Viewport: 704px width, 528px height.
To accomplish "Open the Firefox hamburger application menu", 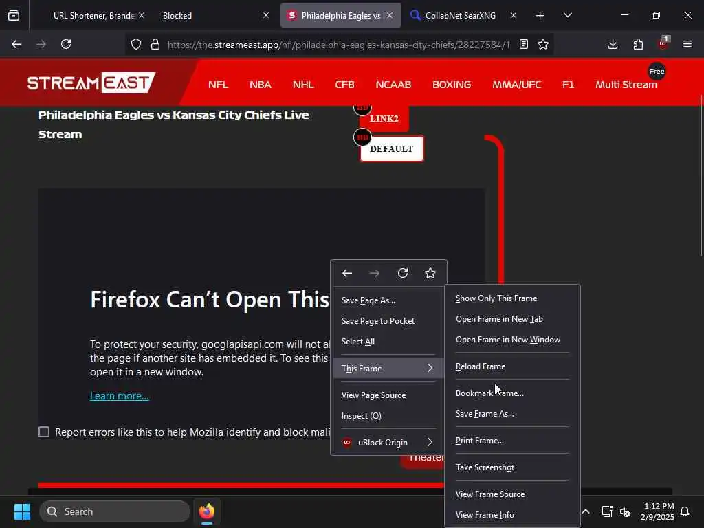I will pyautogui.click(x=687, y=44).
